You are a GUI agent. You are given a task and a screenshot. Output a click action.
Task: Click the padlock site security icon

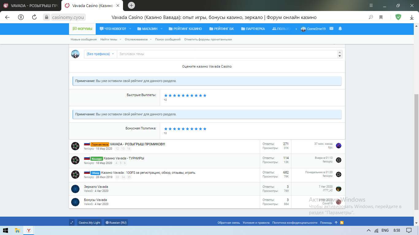pyautogui.click(x=47, y=17)
